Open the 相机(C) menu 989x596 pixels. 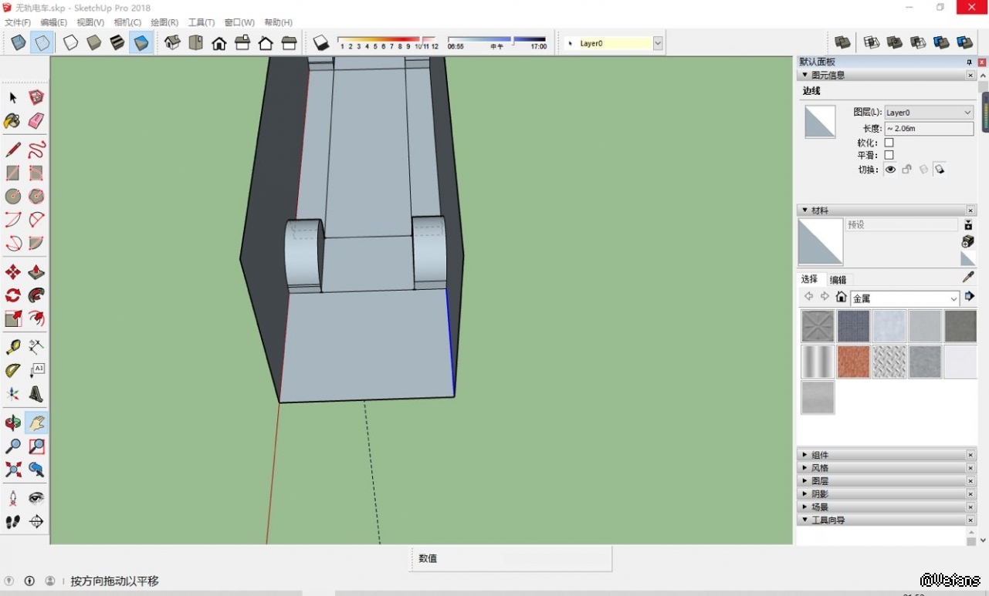click(x=127, y=22)
